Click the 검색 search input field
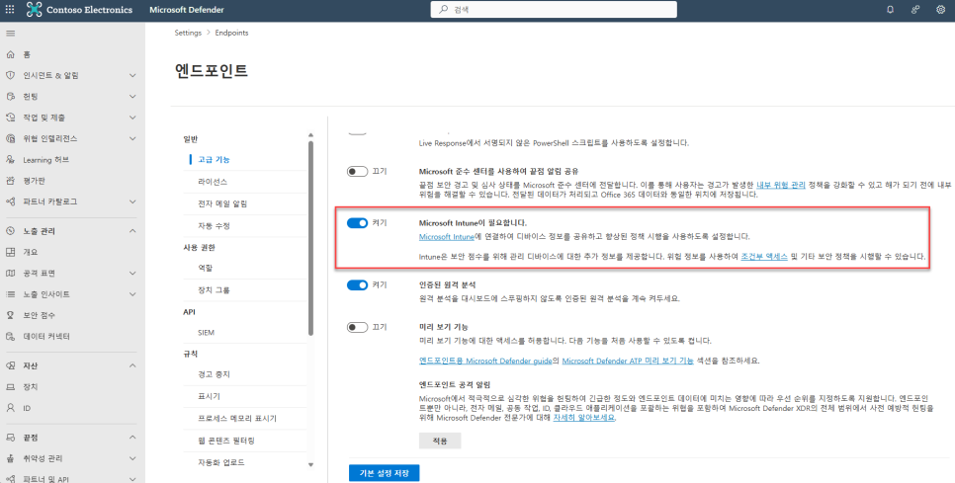Viewport: 955px width, 483px height. coord(554,10)
